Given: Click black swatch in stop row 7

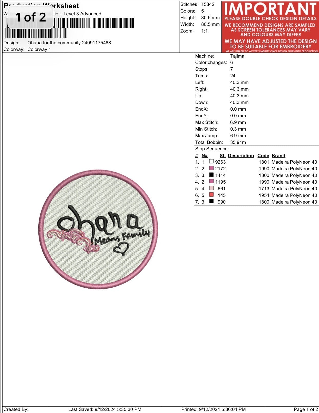Looking at the screenshot, I should (211, 202).
